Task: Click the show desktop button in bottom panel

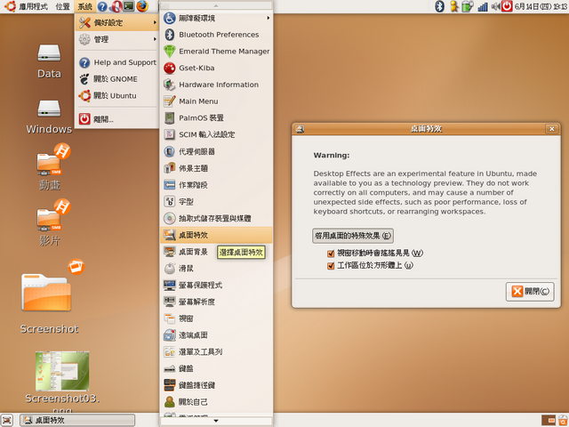Action: point(7,421)
